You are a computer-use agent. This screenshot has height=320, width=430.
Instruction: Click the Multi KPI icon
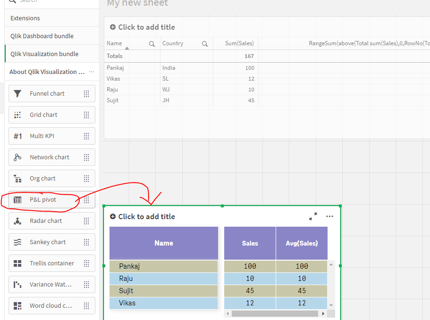pyautogui.click(x=17, y=136)
